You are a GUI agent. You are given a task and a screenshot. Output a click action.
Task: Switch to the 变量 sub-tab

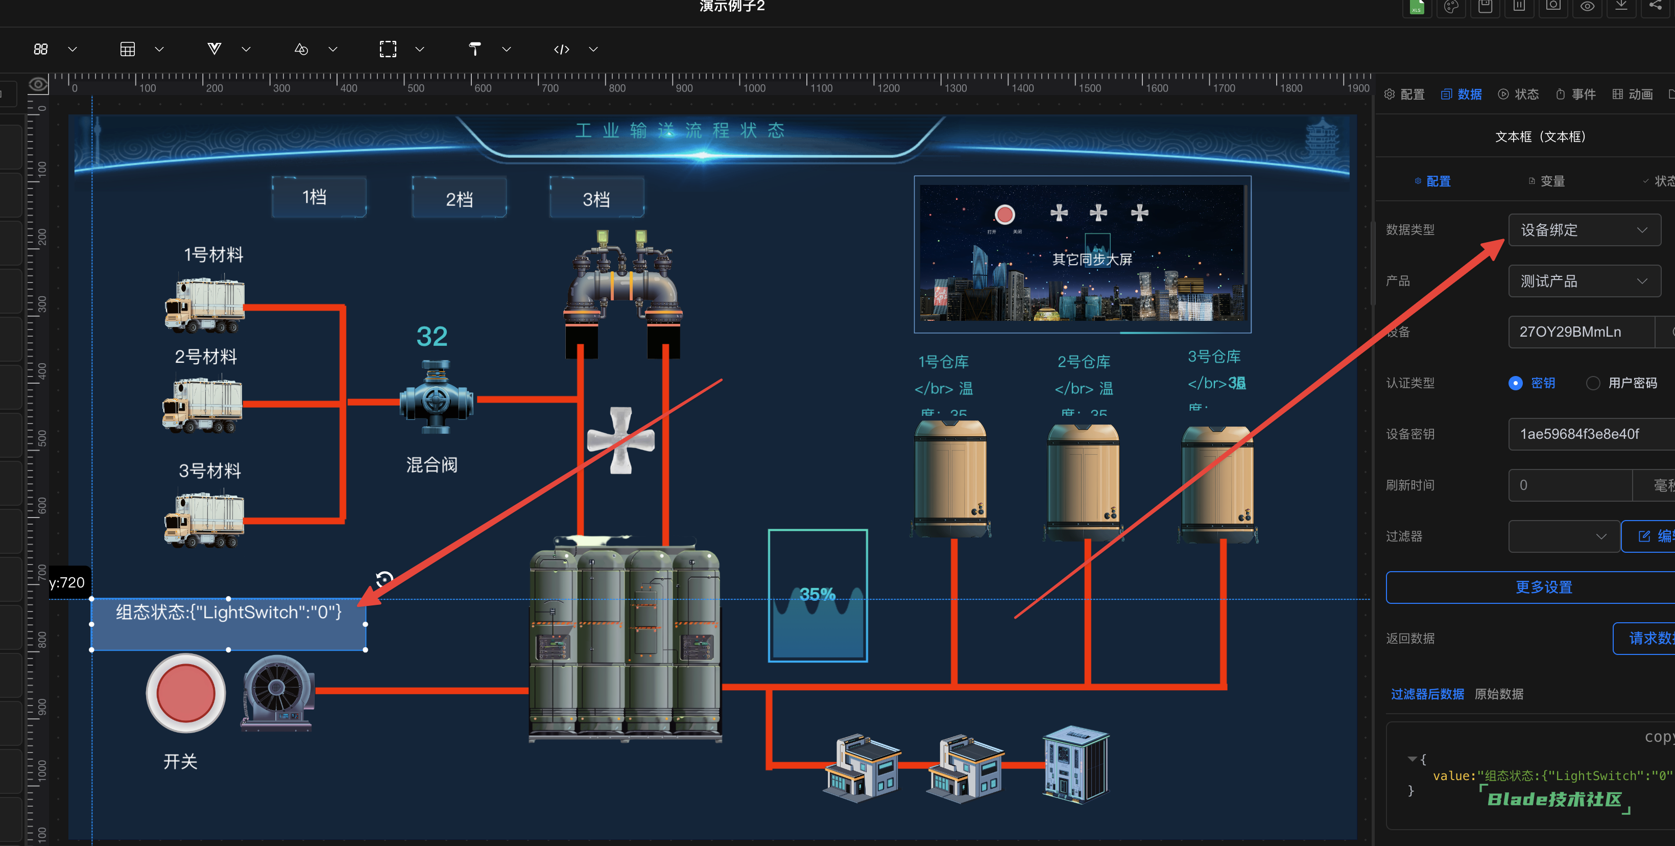click(1546, 181)
